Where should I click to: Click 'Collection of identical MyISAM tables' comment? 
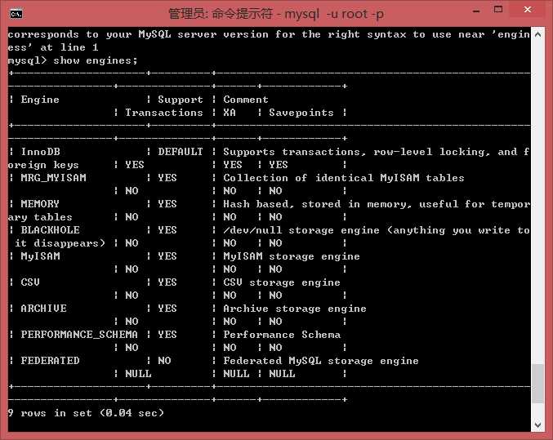pos(344,178)
